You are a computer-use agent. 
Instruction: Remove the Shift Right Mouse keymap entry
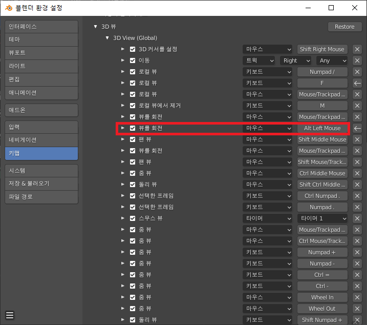(357, 49)
